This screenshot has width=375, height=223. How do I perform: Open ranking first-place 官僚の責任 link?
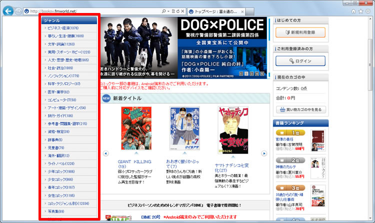click(x=284, y=139)
